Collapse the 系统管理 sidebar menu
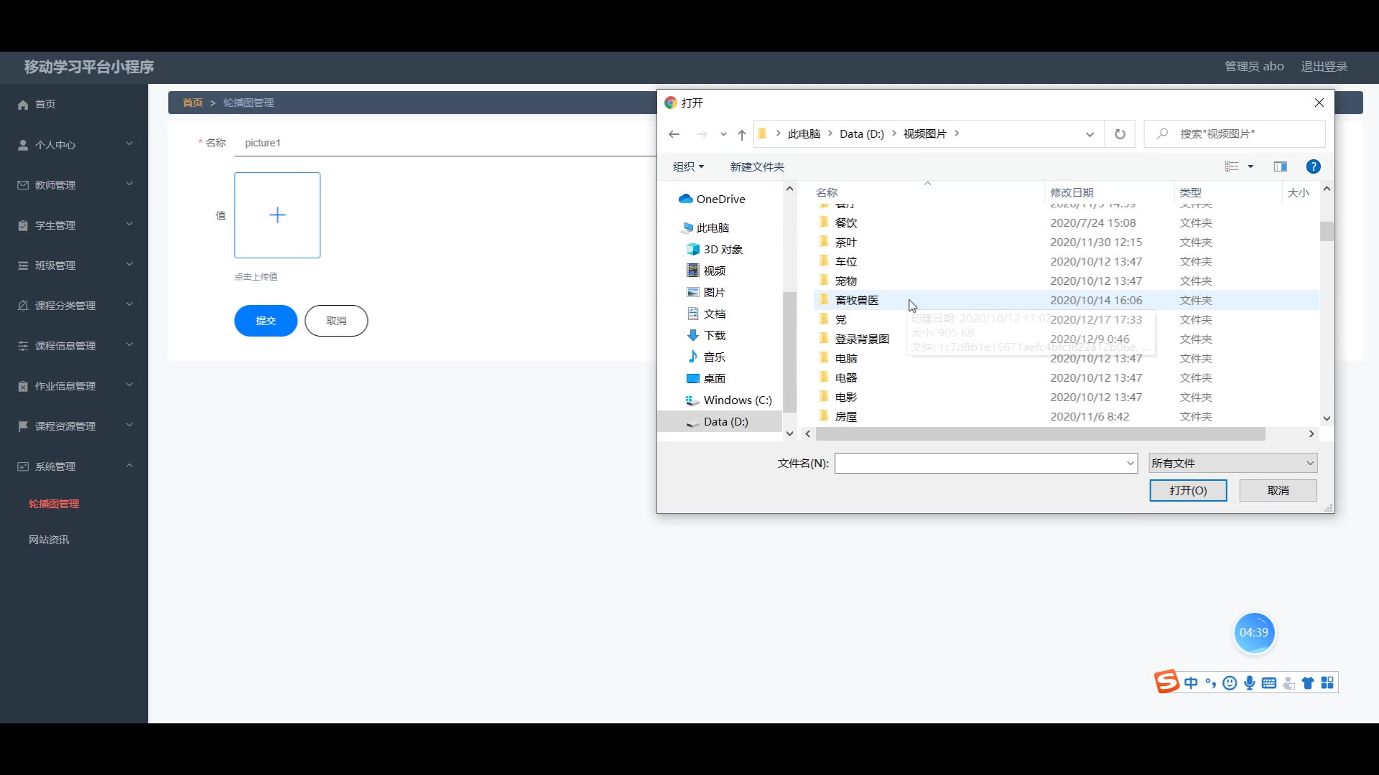1379x775 pixels. pos(74,466)
